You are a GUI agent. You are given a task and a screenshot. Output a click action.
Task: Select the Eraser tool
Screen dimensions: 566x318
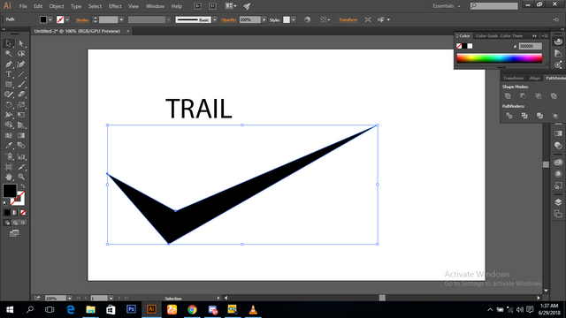21,95
